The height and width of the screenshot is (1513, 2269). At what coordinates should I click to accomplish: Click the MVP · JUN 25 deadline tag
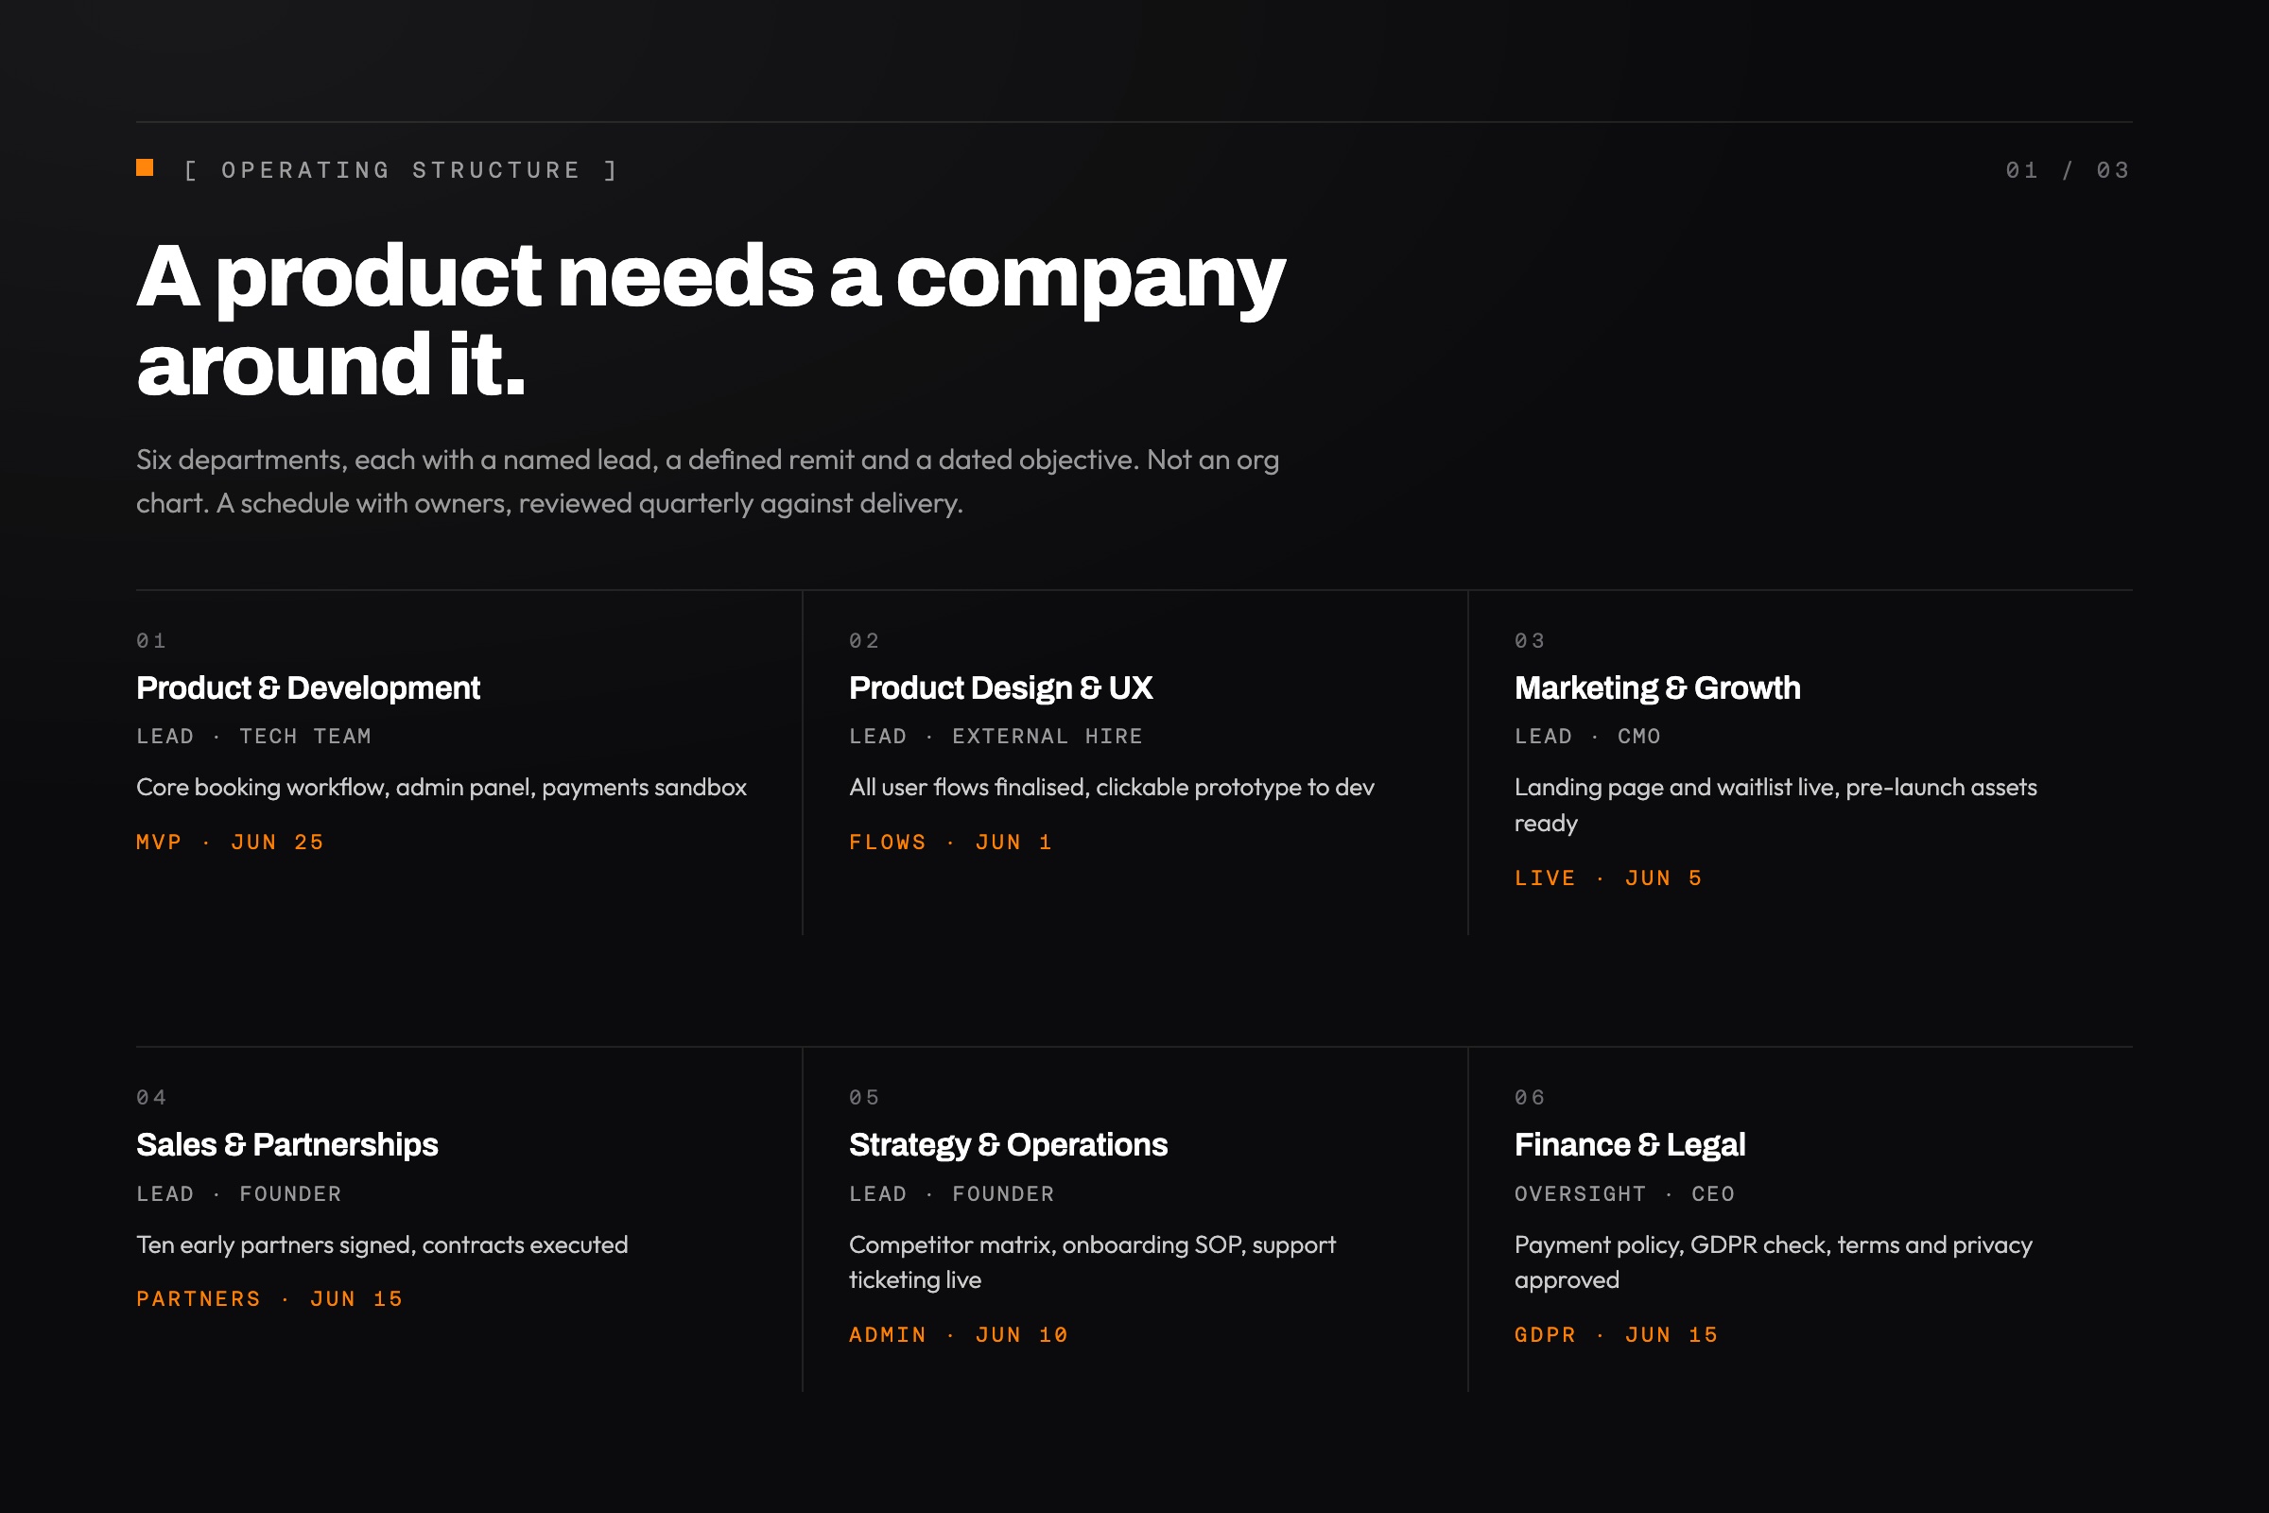click(x=231, y=843)
